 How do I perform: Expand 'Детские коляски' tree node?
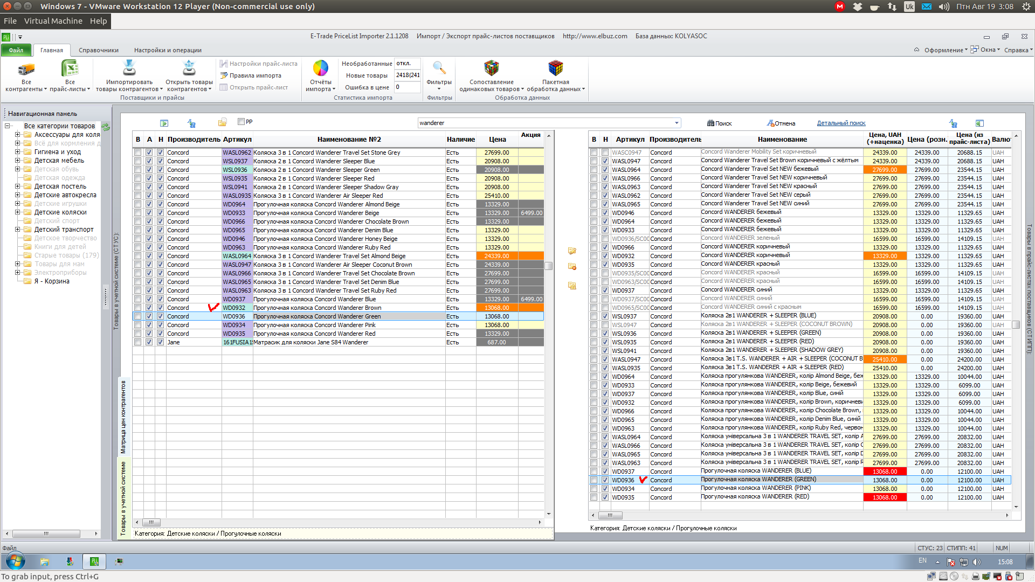coord(18,212)
